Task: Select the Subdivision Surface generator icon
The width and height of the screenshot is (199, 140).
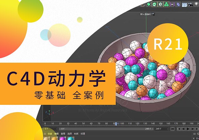Action: (149, 4)
